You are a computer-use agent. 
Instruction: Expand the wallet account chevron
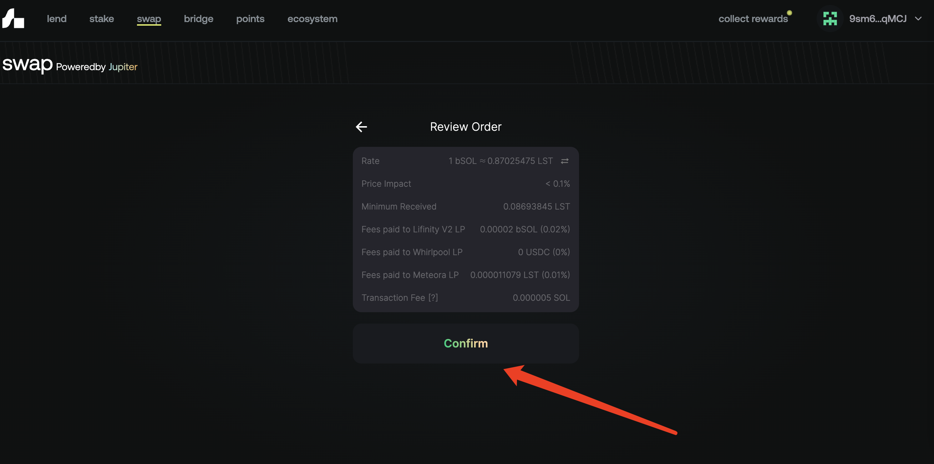pos(918,19)
